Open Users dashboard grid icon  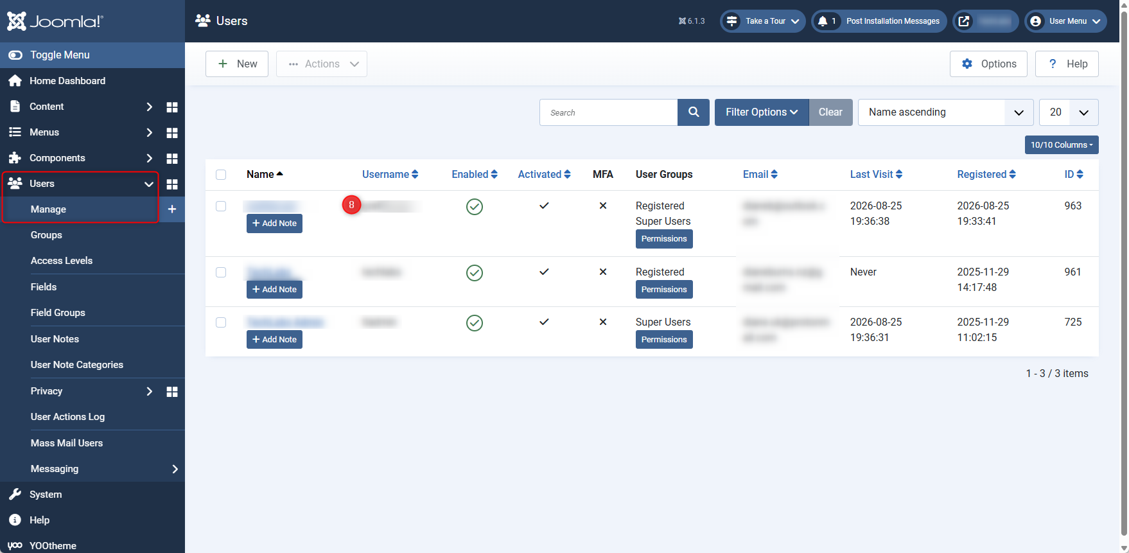pyautogui.click(x=172, y=184)
